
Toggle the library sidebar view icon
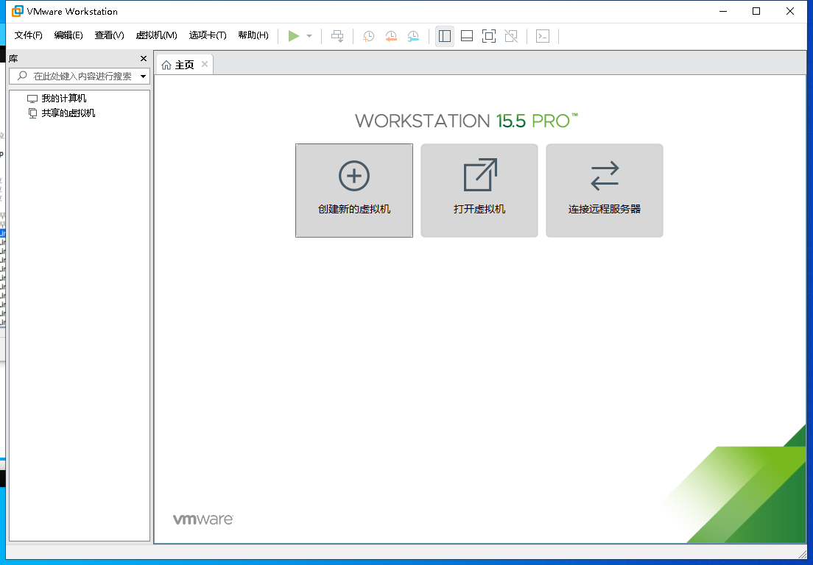point(444,36)
